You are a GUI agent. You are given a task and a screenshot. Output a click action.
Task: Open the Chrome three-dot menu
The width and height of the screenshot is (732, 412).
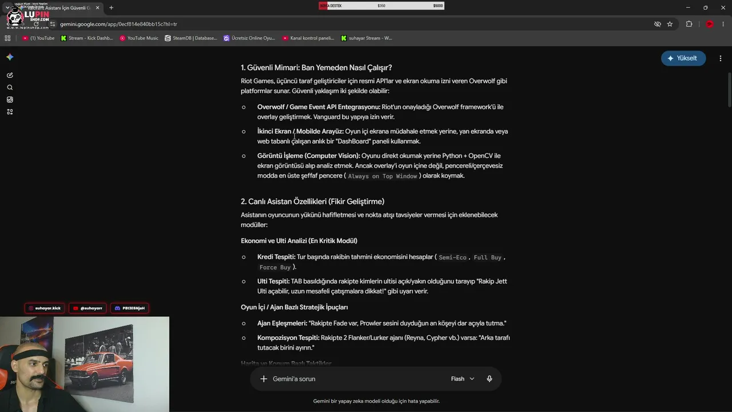(x=723, y=24)
